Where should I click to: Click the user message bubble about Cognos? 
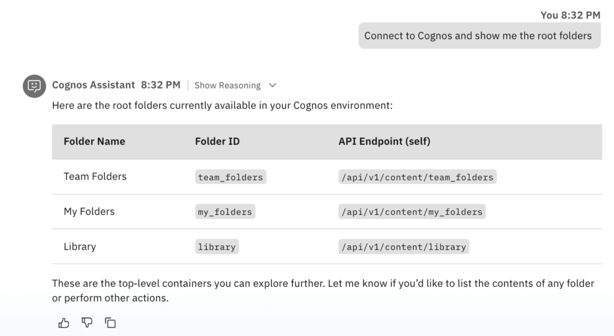click(478, 36)
